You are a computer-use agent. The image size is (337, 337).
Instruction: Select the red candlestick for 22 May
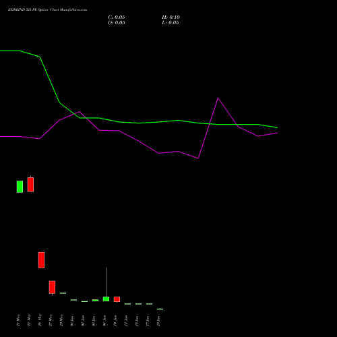(x=30, y=185)
